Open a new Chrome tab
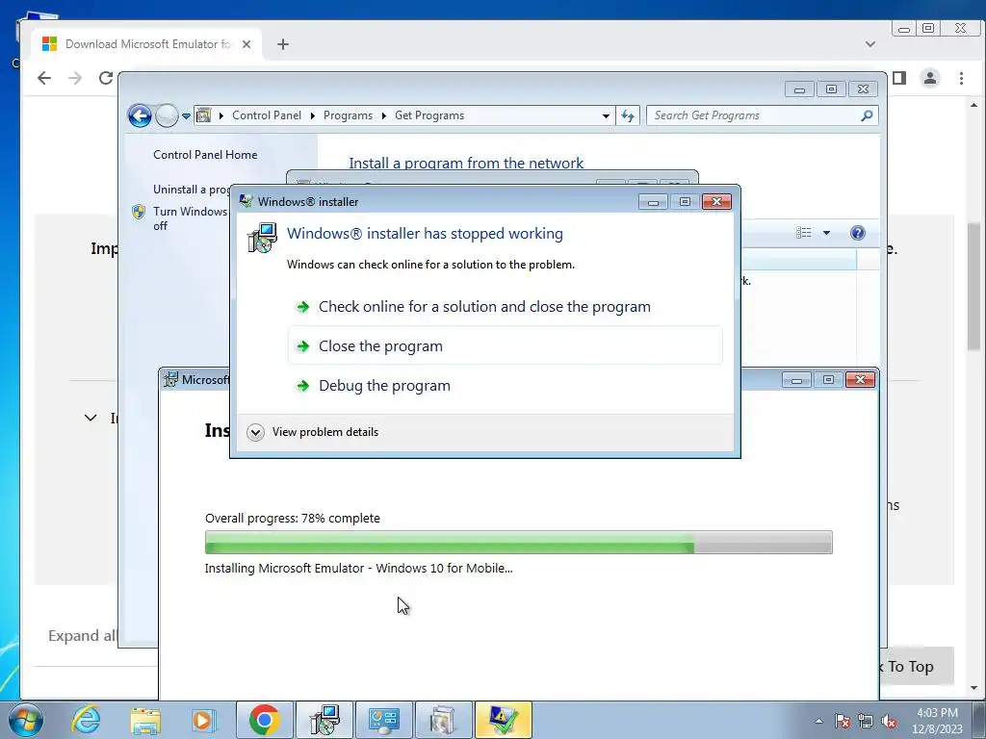The height and width of the screenshot is (739, 986). click(283, 44)
